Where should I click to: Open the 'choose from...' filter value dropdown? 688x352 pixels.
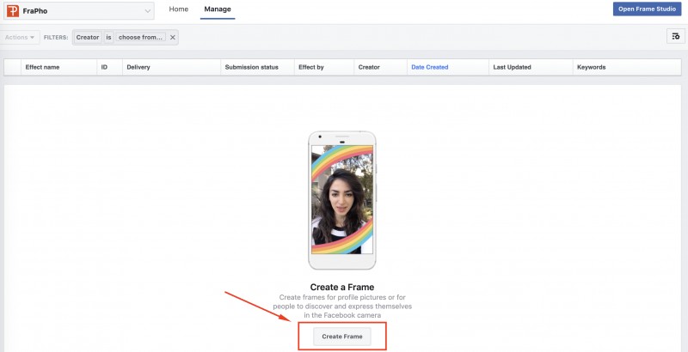[x=141, y=37]
